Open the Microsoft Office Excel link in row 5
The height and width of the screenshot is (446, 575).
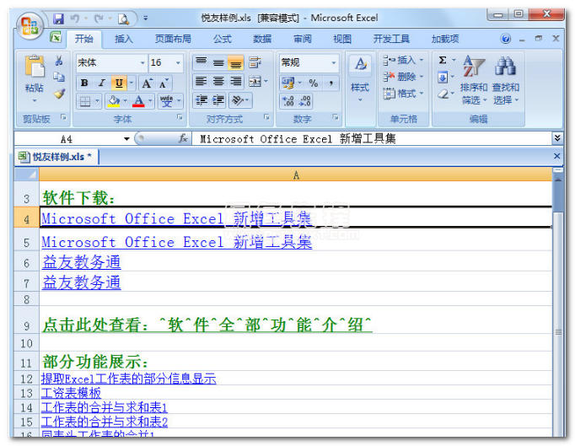pos(177,243)
